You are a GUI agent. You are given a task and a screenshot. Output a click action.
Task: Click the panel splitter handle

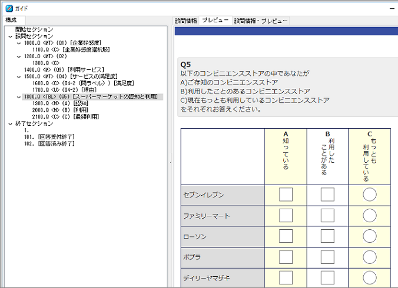171,158
